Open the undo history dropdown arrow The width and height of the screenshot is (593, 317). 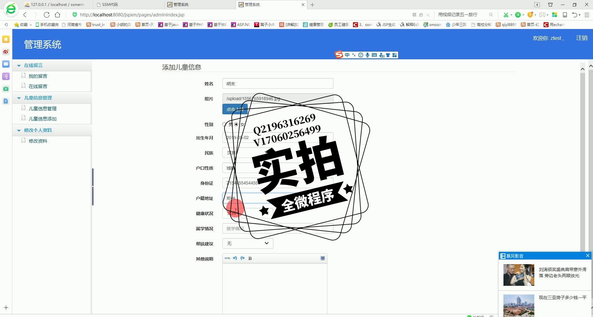point(580,15)
